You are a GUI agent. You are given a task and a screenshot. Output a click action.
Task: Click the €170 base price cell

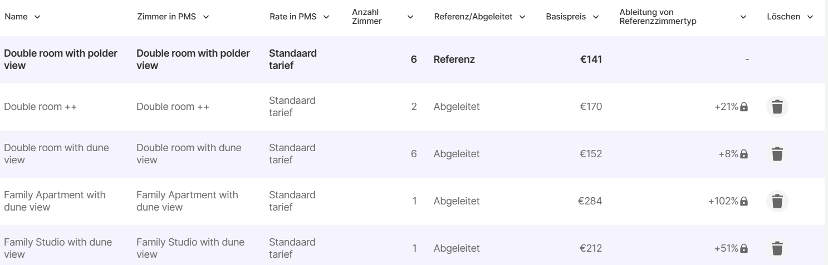pos(591,107)
